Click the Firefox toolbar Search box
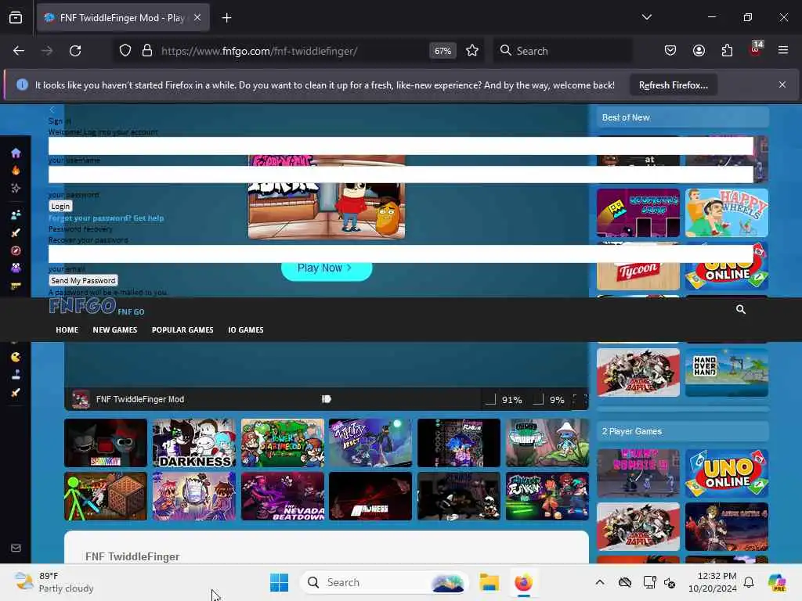This screenshot has width=802, height=601. [x=562, y=51]
